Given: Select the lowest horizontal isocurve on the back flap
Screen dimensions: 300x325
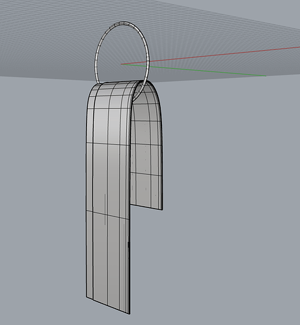Looking at the screenshot, I should pyautogui.click(x=146, y=174).
